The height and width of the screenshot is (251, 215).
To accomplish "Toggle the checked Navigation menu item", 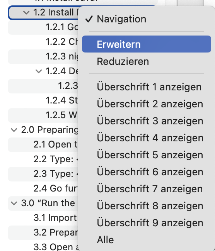I will [x=147, y=19].
